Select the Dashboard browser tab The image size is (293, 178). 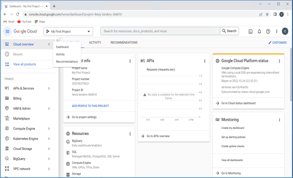click(26, 7)
